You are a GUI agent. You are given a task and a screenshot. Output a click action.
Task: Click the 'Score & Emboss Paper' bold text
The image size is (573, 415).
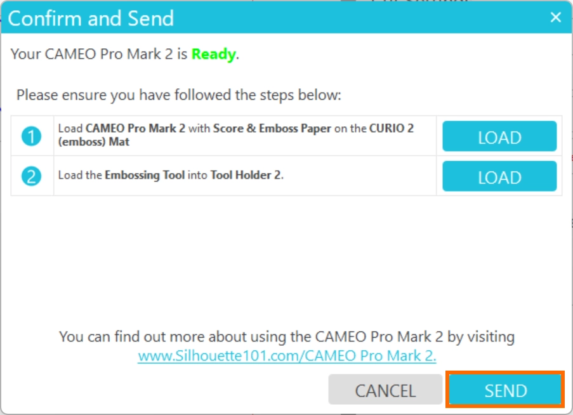(x=272, y=128)
